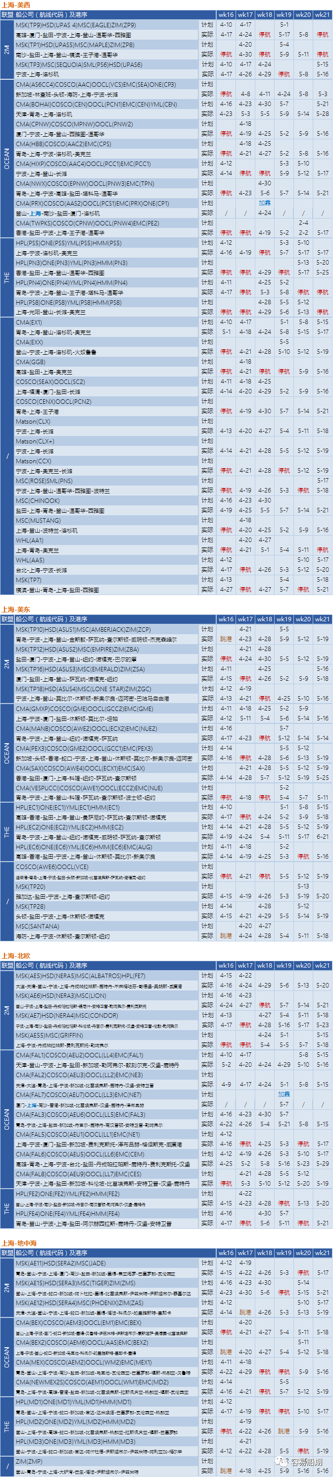Select MSK(TP28) service row

(x=106, y=907)
